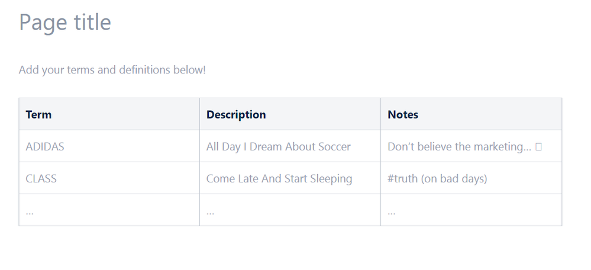Click the empty ellipsis cell under Term

pos(109,210)
